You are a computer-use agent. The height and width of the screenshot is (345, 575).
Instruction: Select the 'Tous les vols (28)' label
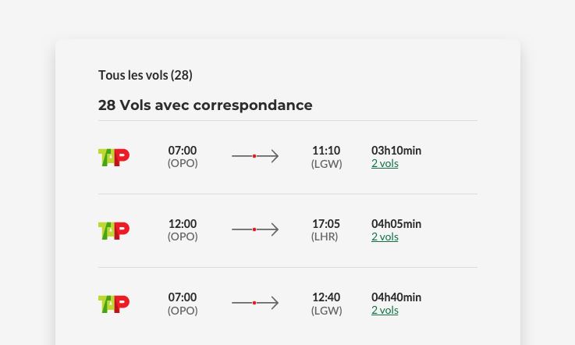(x=145, y=75)
